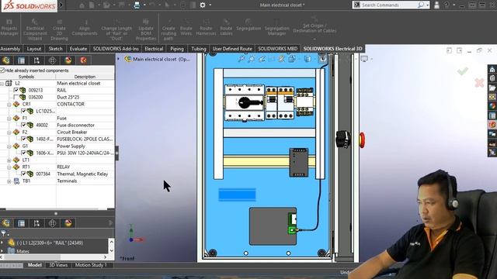Open the DisplayManager tab in lower panel
The image size is (497, 279).
click(x=68, y=223)
